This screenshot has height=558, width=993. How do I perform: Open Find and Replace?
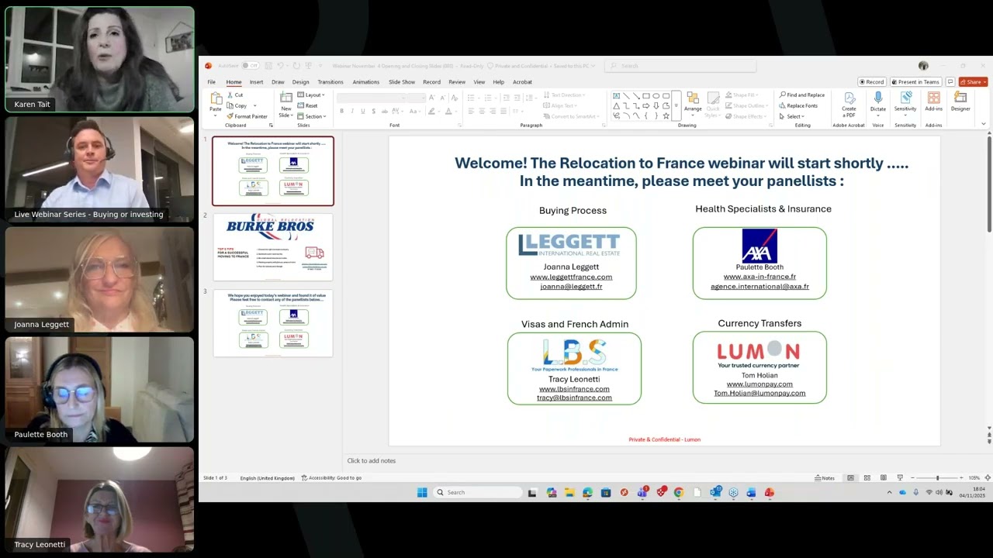[x=801, y=95]
